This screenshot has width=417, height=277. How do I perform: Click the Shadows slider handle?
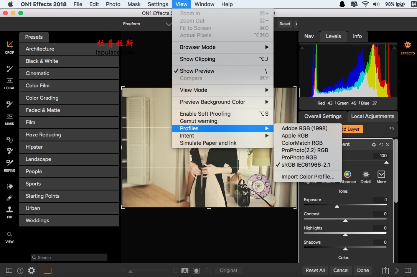(345, 249)
